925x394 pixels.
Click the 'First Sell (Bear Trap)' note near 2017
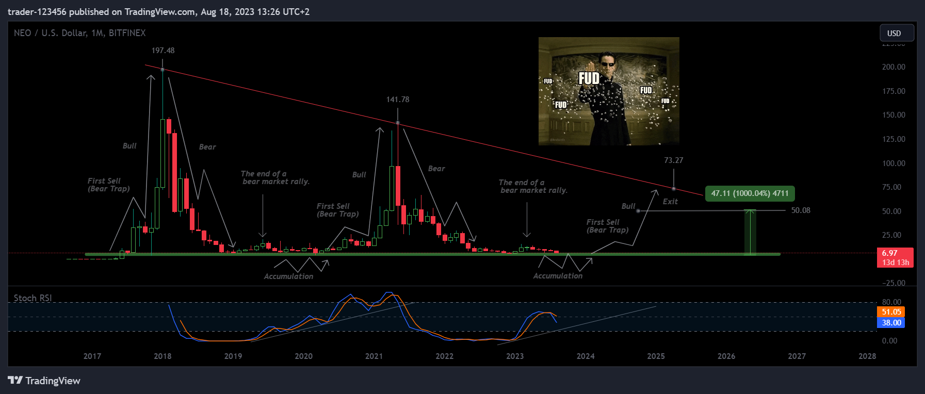(x=108, y=185)
